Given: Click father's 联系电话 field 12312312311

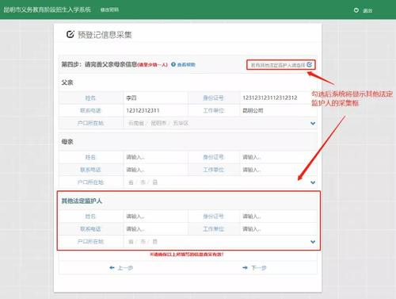Looking at the screenshot, I should [155, 110].
